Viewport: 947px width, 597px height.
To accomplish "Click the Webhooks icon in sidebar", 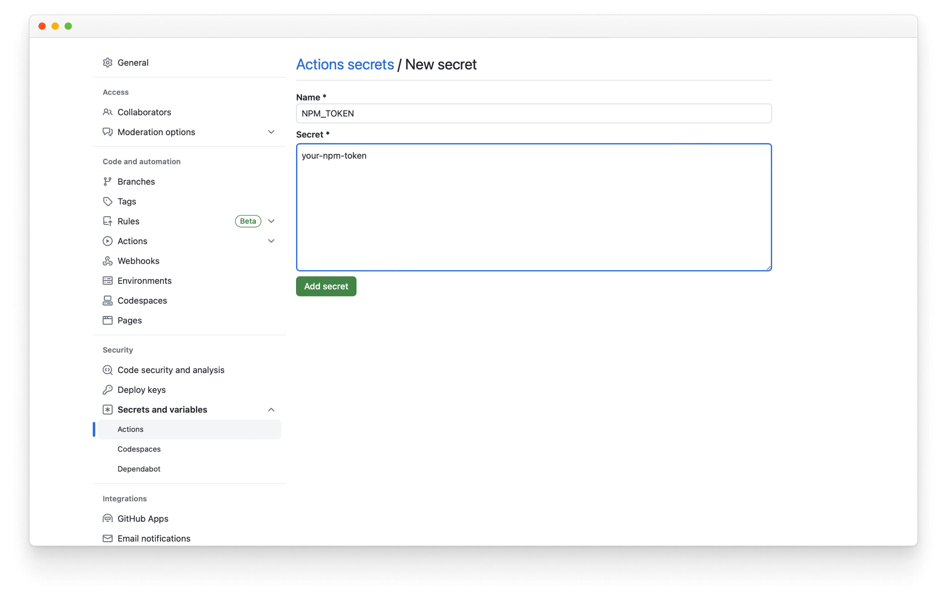I will tap(107, 261).
